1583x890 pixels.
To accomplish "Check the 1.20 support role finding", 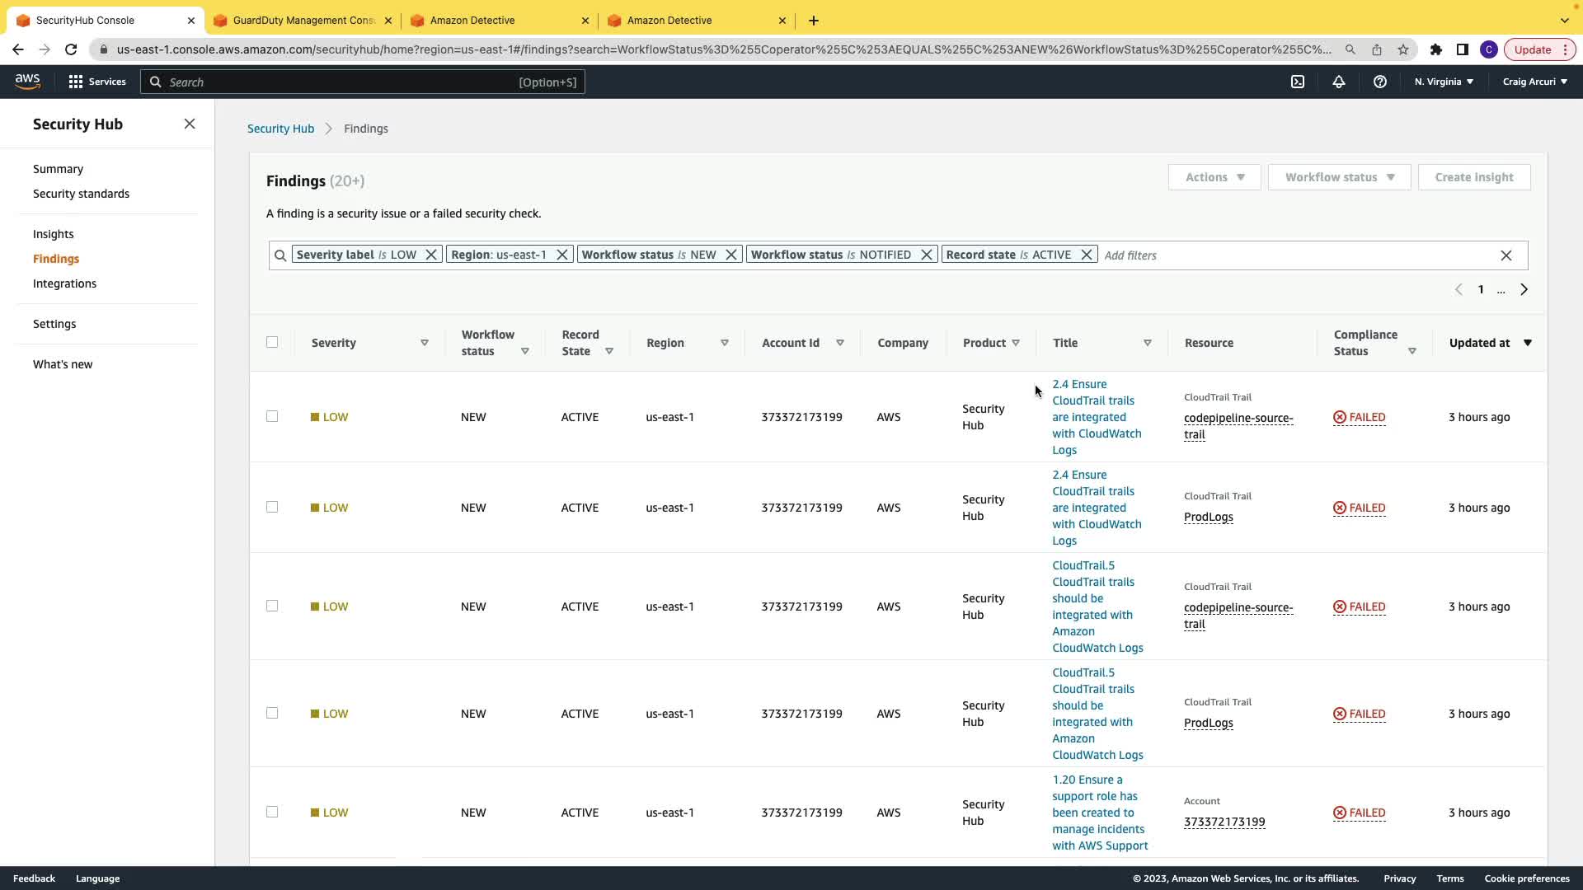I will pos(272,812).
